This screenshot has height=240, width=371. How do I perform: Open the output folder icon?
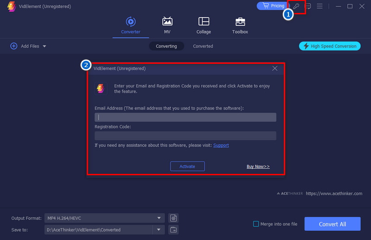click(173, 230)
